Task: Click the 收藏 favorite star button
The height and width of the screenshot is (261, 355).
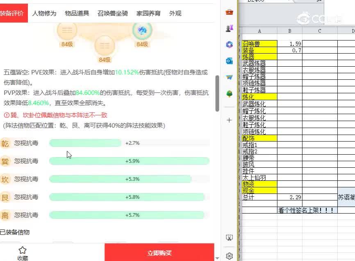Action: click(x=23, y=251)
